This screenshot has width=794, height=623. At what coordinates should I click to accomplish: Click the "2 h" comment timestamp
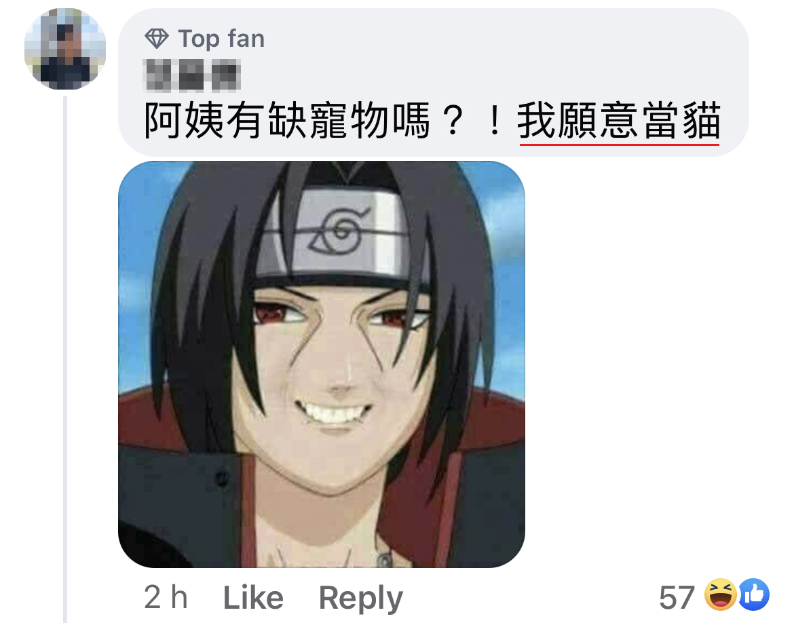point(166,597)
